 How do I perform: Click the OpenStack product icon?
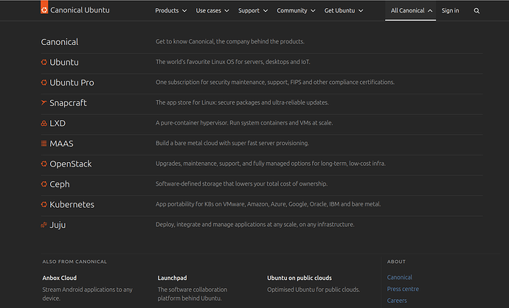[44, 164]
